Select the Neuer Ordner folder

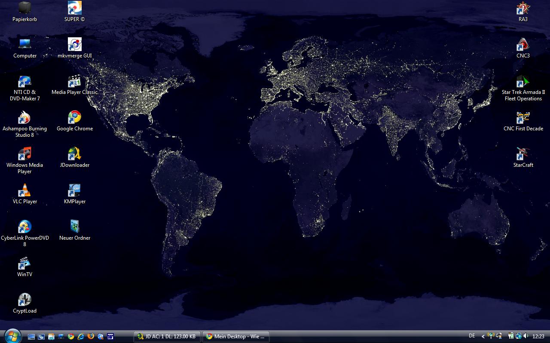click(x=74, y=227)
